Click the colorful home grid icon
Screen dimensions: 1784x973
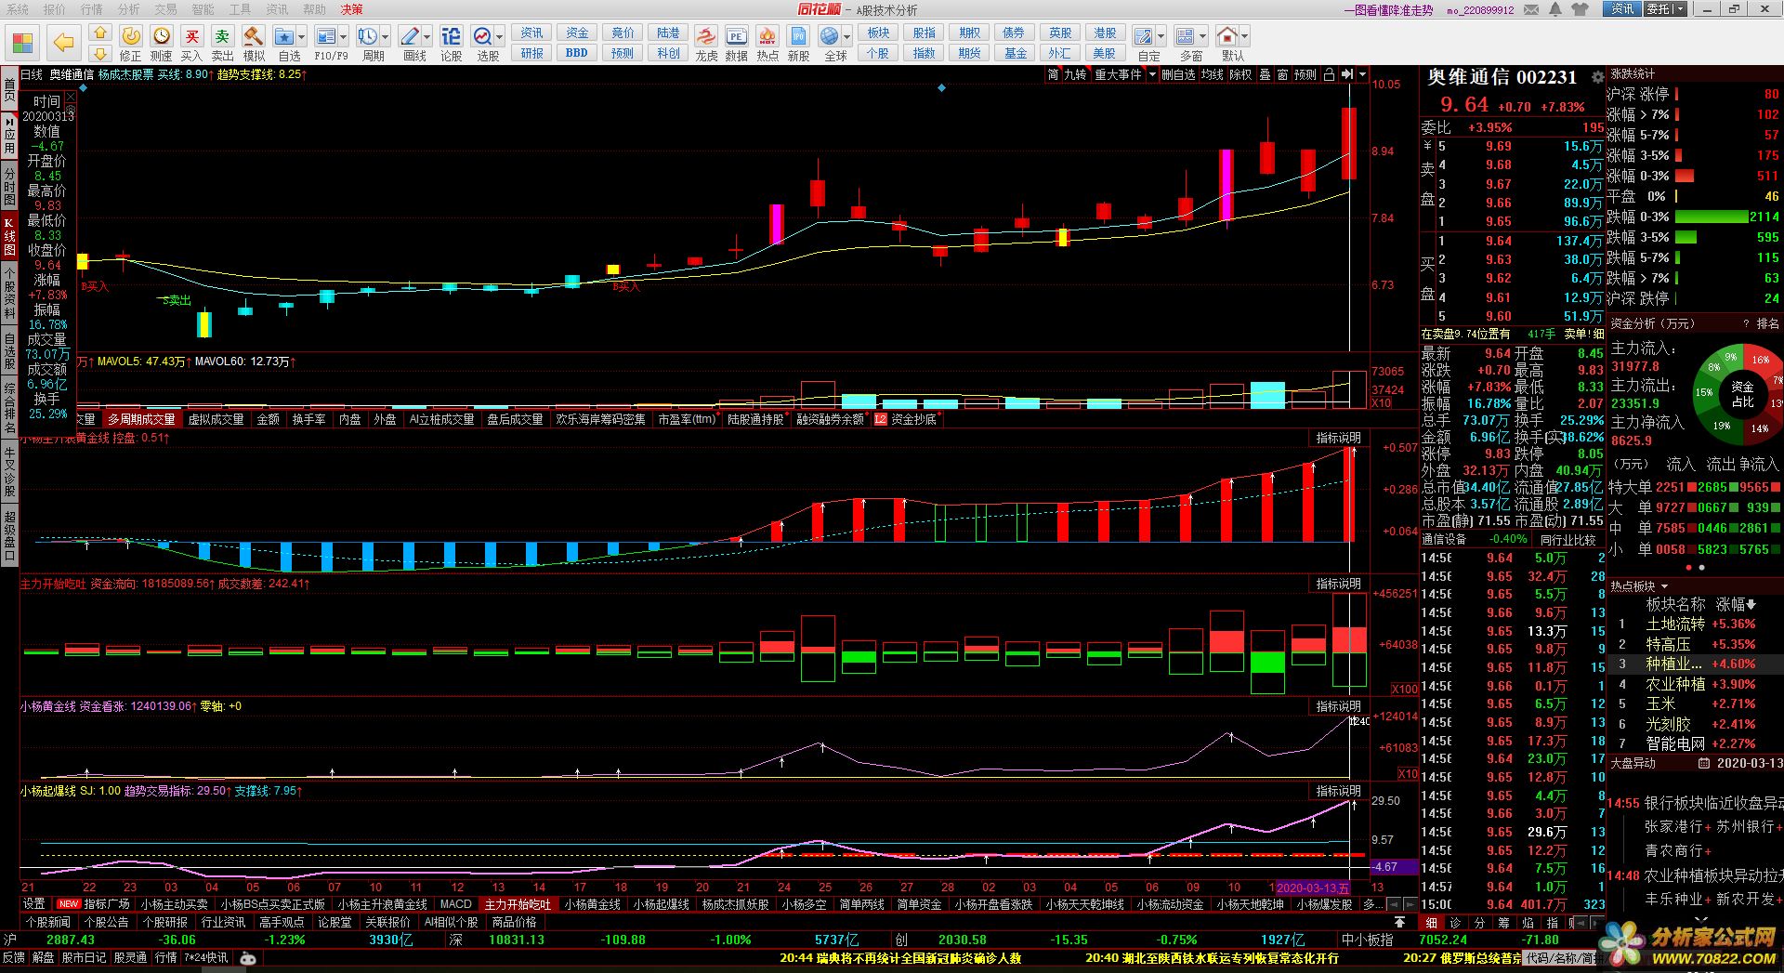pos(22,43)
